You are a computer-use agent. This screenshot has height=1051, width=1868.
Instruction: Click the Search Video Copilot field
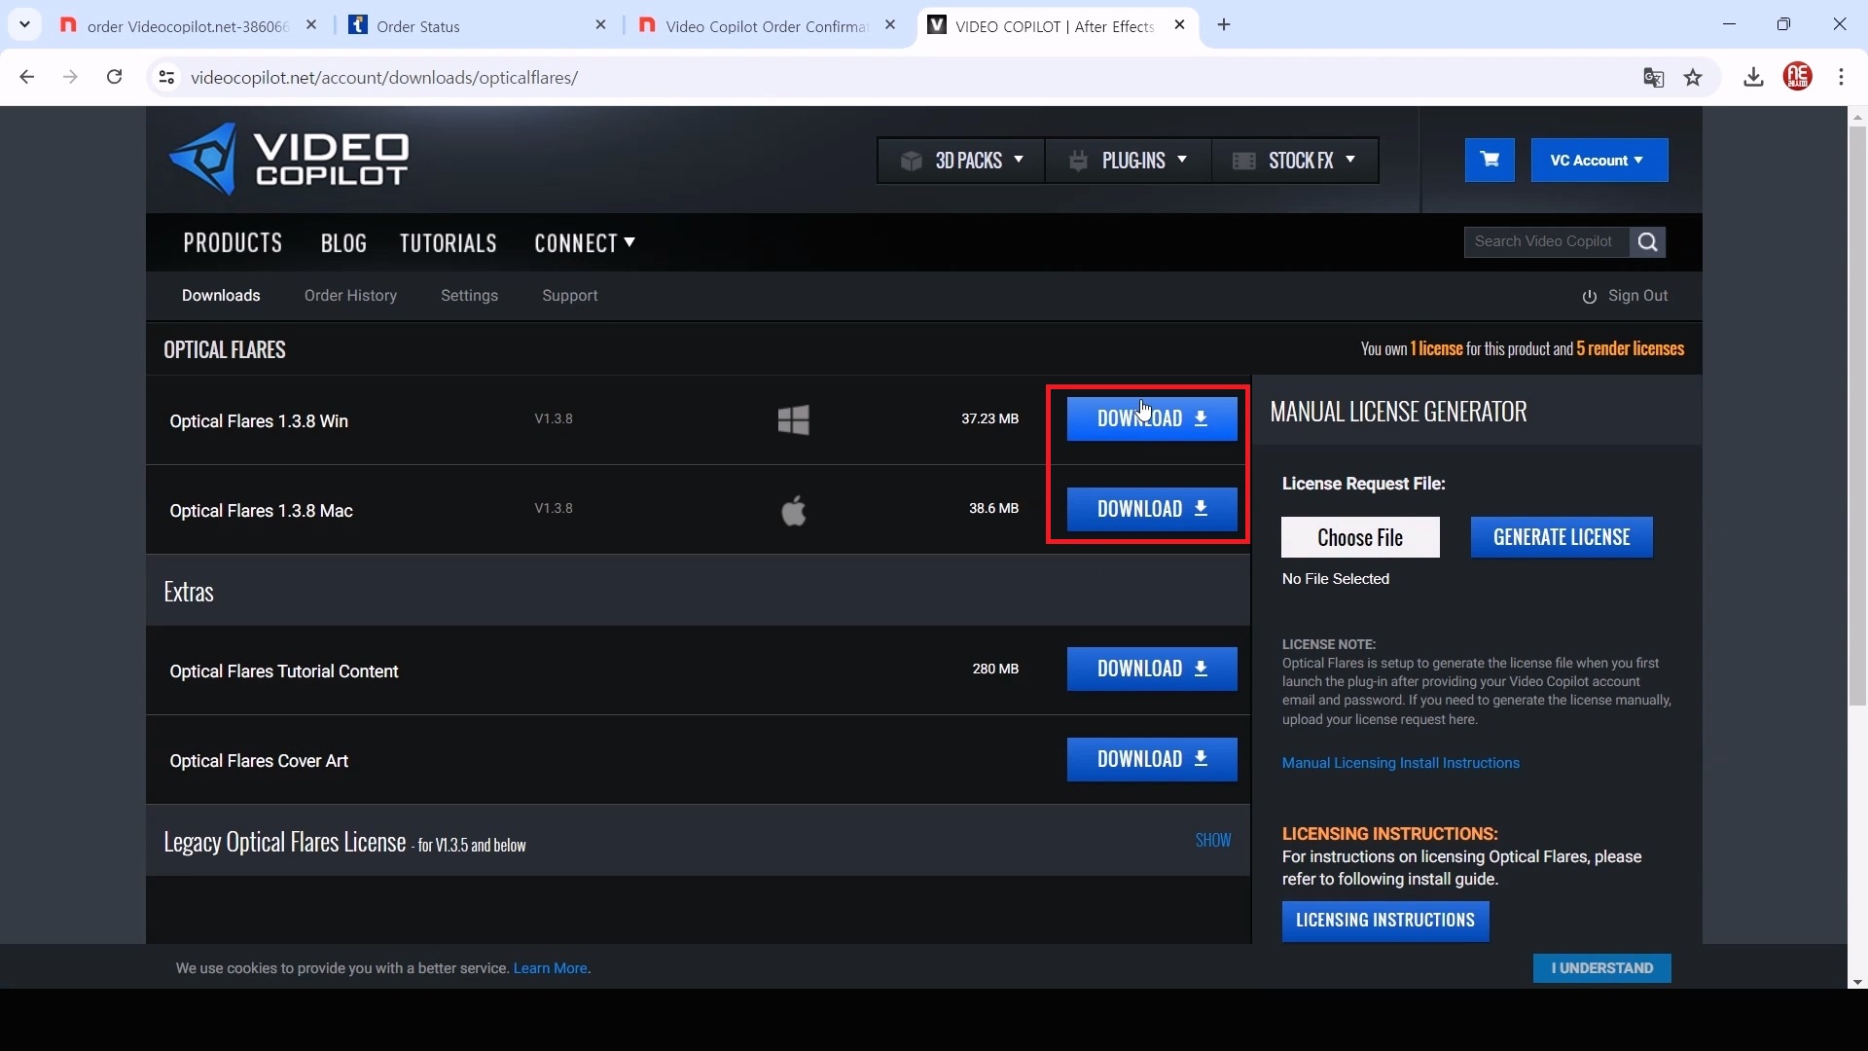coord(1545,242)
